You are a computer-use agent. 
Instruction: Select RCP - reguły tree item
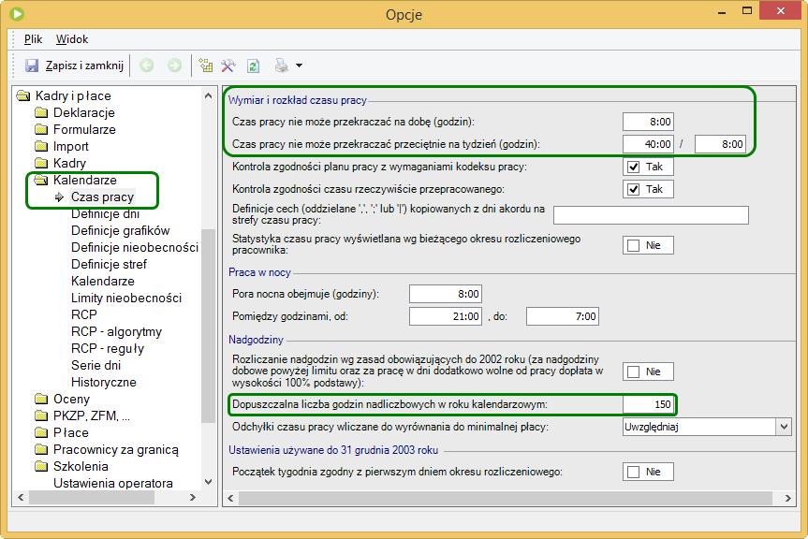(x=108, y=348)
